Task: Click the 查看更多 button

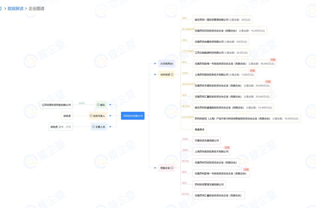Action: click(x=200, y=130)
